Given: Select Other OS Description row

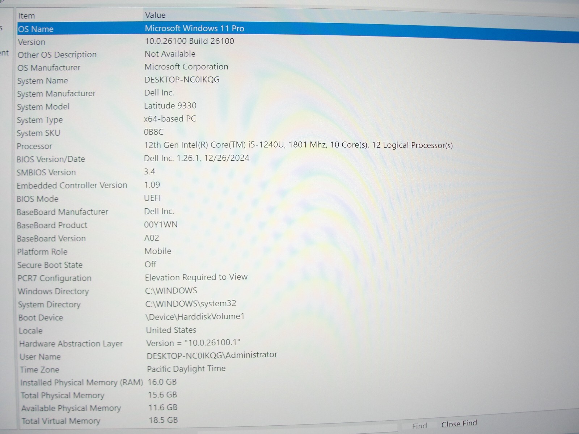Looking at the screenshot, I should [x=57, y=55].
